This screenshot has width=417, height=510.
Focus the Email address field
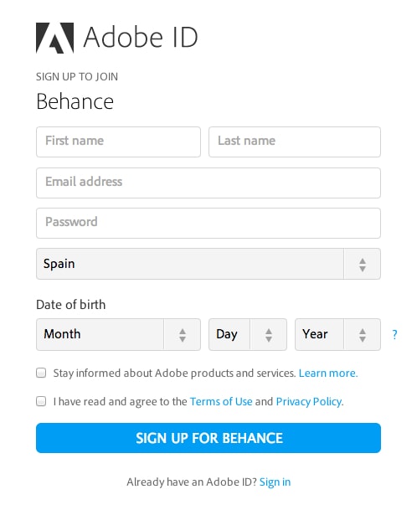point(208,183)
